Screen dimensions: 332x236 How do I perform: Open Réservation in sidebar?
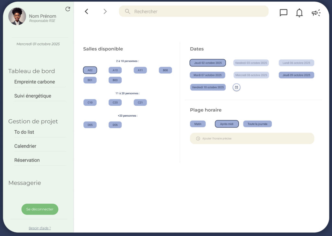pos(27,160)
